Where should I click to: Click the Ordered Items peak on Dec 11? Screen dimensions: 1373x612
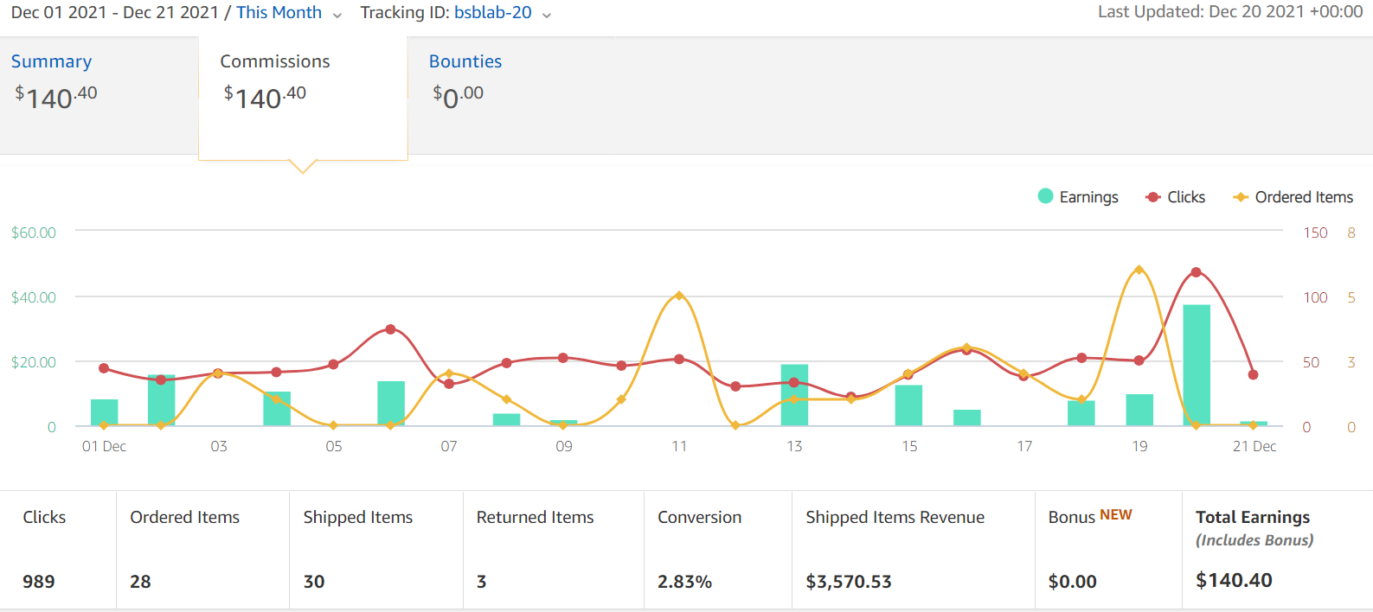pyautogui.click(x=679, y=296)
